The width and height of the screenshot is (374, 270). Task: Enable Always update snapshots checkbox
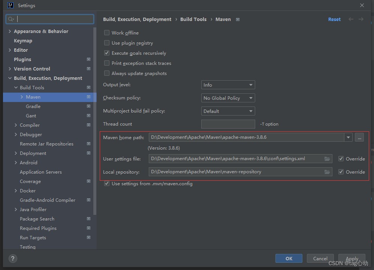coord(107,73)
